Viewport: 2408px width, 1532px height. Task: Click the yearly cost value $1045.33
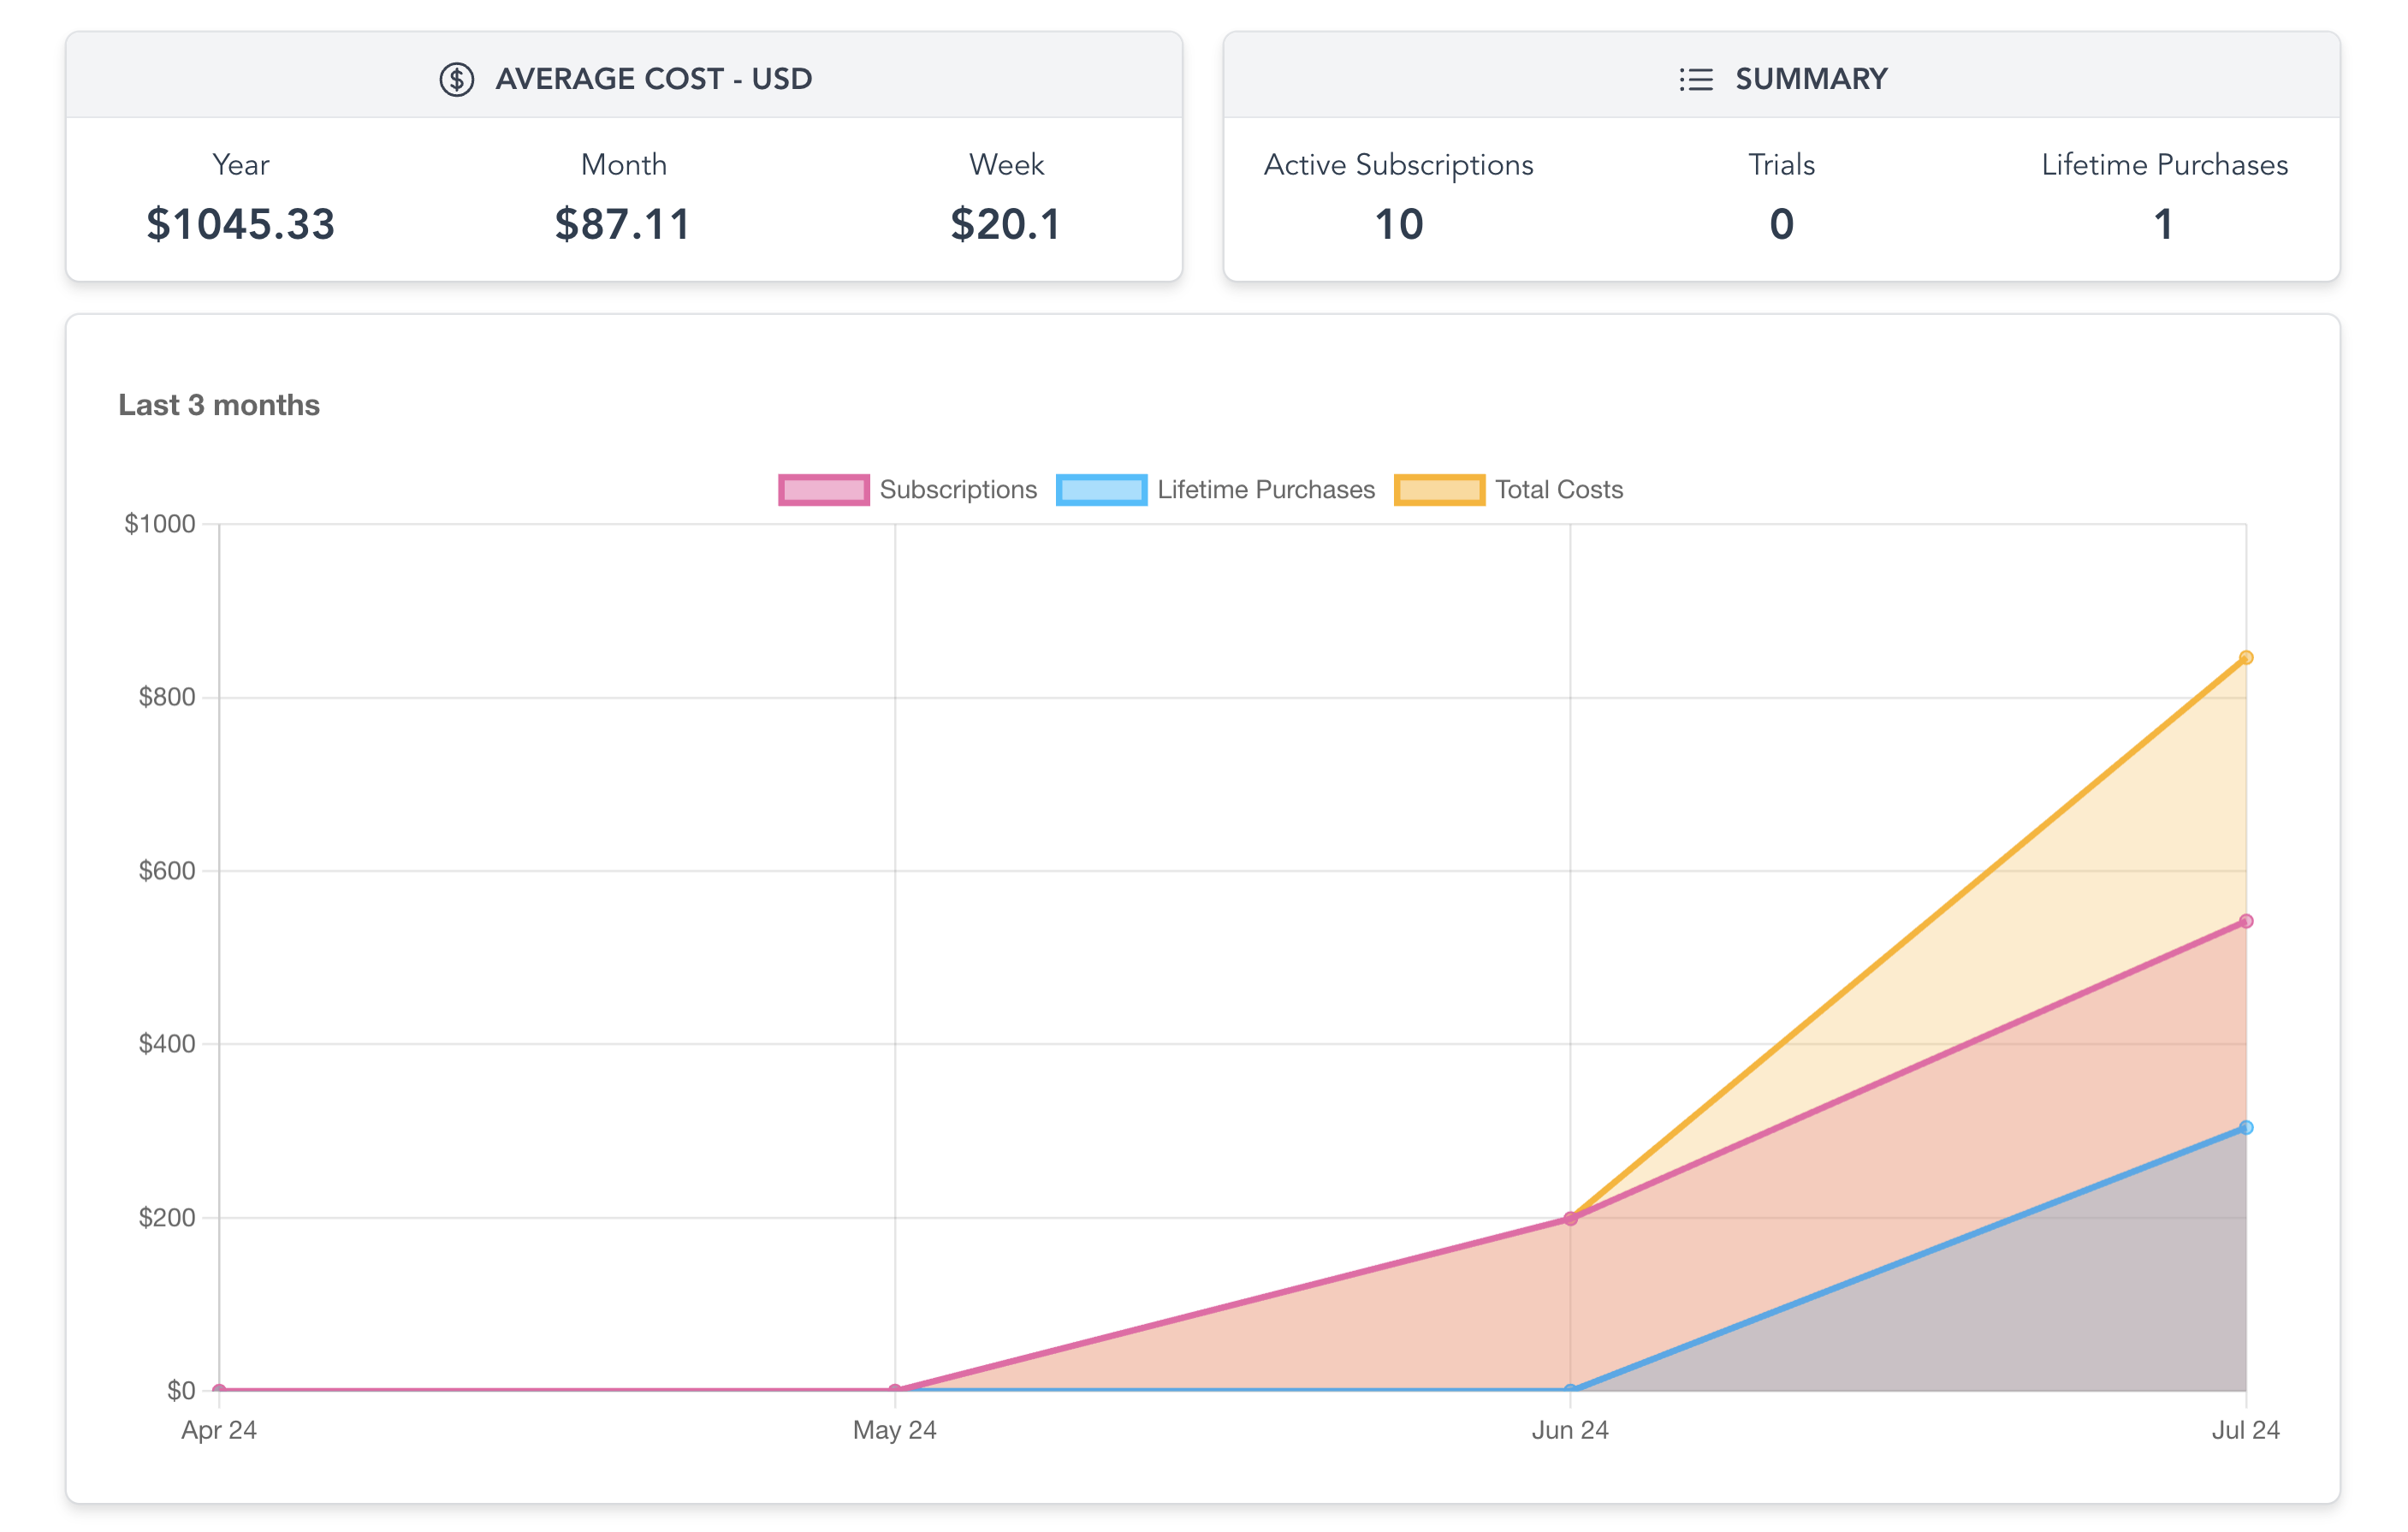pos(240,224)
